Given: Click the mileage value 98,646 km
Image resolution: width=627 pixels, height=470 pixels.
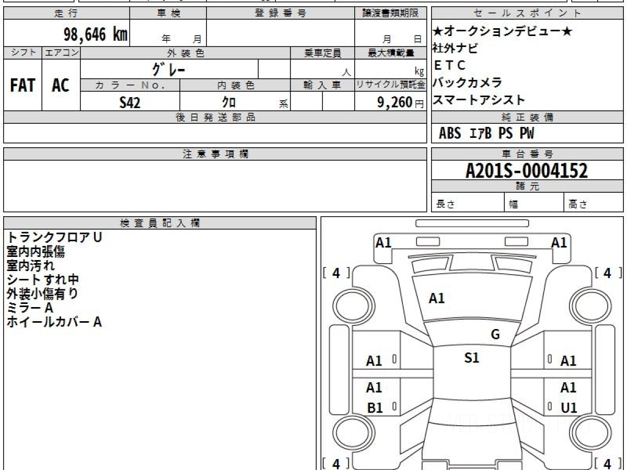Looking at the screenshot, I should tap(96, 35).
